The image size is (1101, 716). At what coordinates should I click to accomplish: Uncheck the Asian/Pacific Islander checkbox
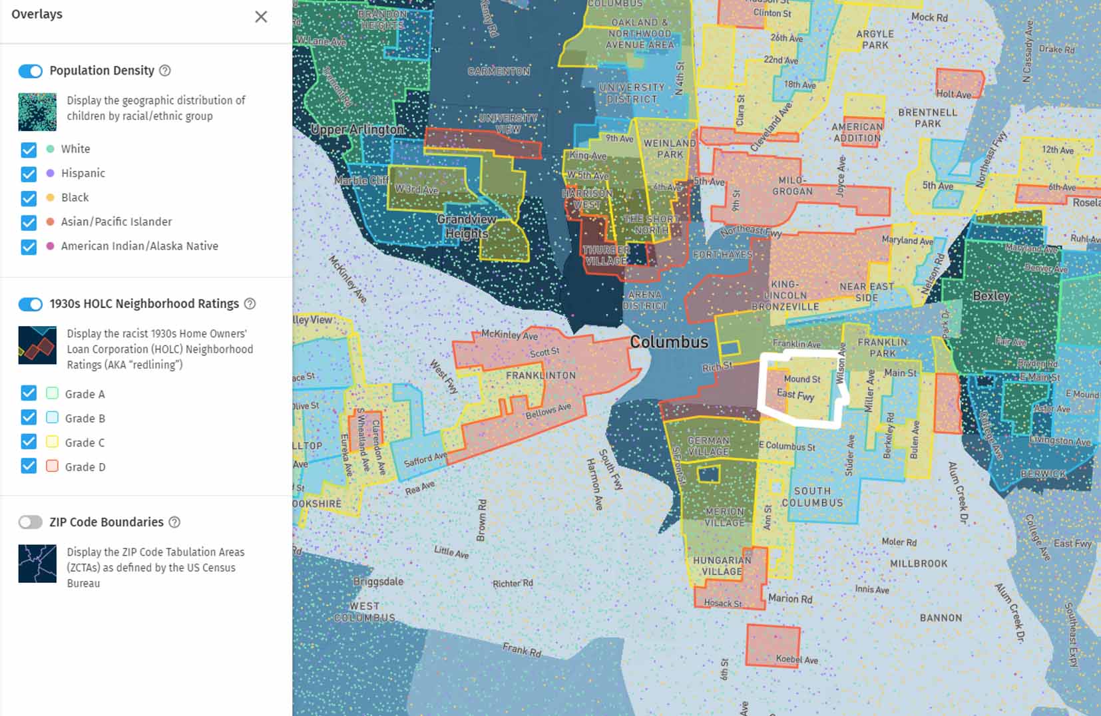point(29,222)
